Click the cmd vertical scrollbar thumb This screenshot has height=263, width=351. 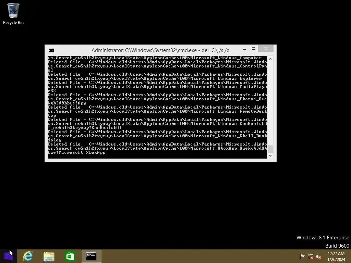(270, 149)
